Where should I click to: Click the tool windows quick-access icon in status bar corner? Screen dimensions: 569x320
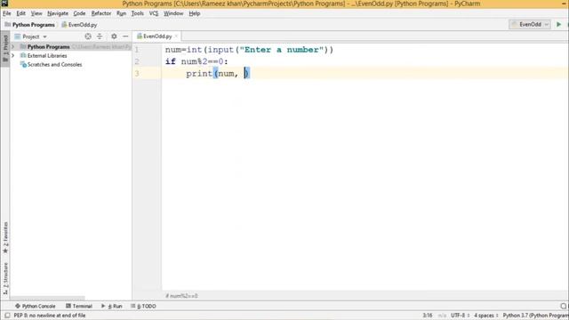(7, 316)
